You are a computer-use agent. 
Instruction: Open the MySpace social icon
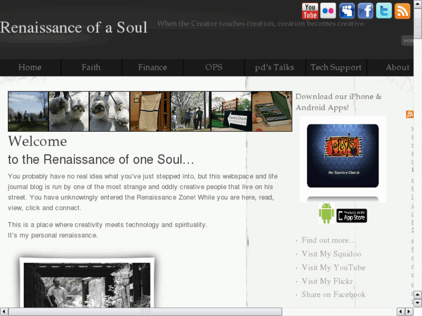pyautogui.click(x=347, y=11)
